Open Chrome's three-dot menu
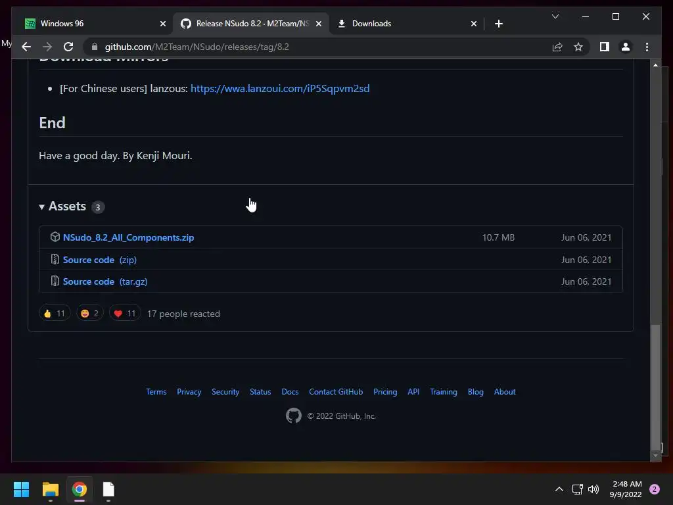 [647, 47]
